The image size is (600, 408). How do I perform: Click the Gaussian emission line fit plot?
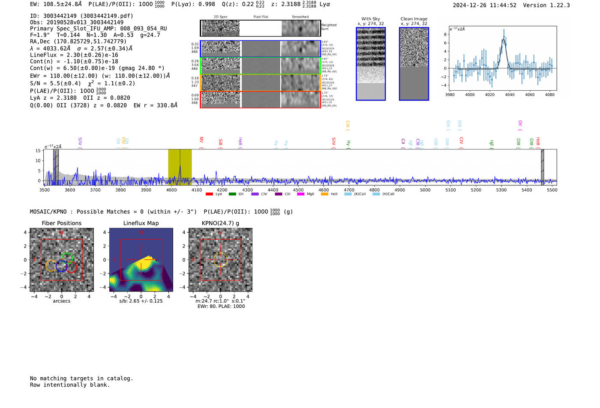pos(502,58)
